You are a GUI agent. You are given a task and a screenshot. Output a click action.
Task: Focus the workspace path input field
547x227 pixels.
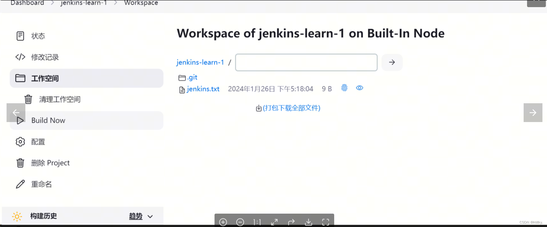point(306,62)
